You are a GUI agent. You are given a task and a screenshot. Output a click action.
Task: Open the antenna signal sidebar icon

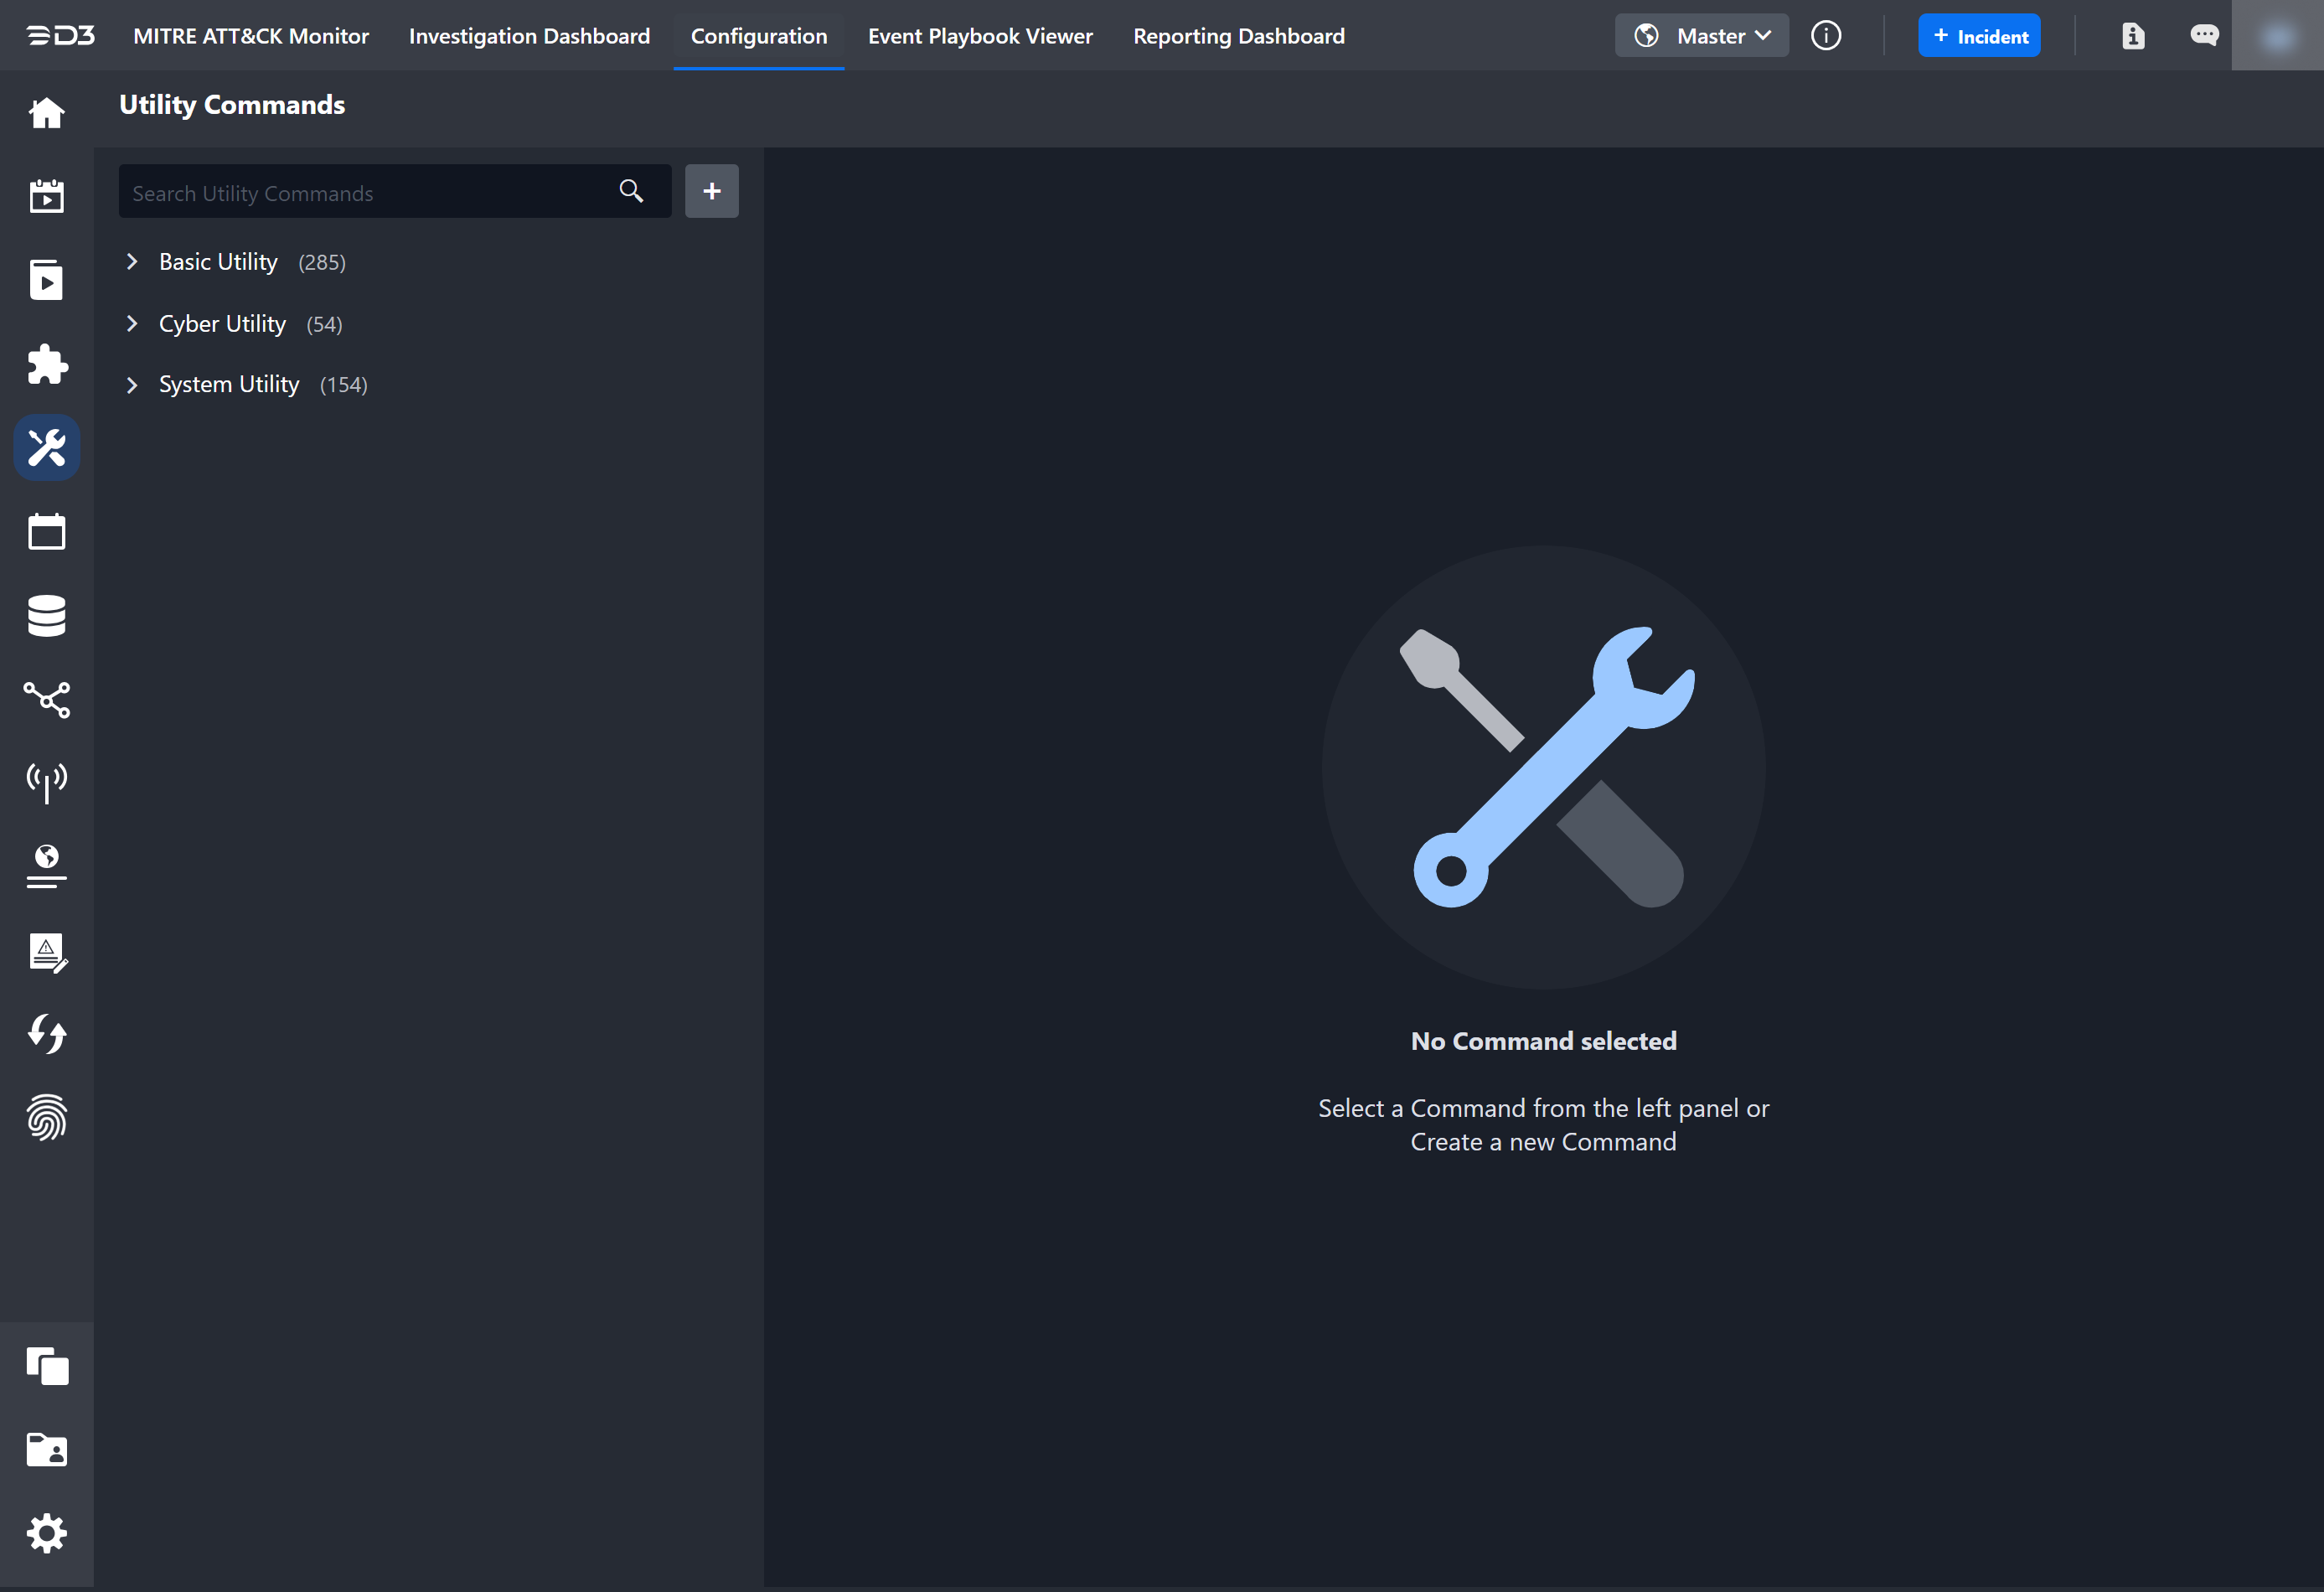46,782
